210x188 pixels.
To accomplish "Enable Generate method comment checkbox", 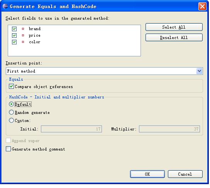I will point(8,149).
